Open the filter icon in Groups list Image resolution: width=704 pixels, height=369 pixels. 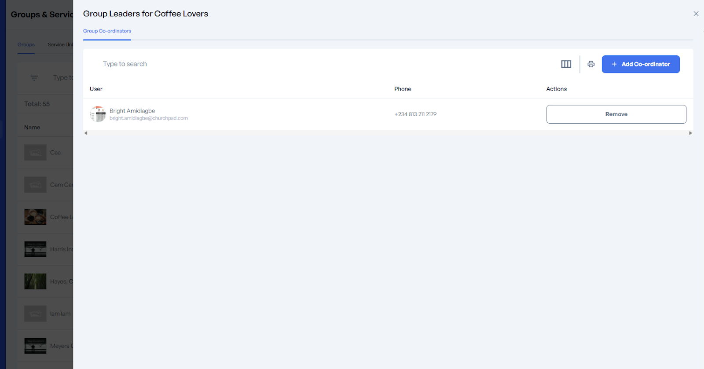pos(34,78)
